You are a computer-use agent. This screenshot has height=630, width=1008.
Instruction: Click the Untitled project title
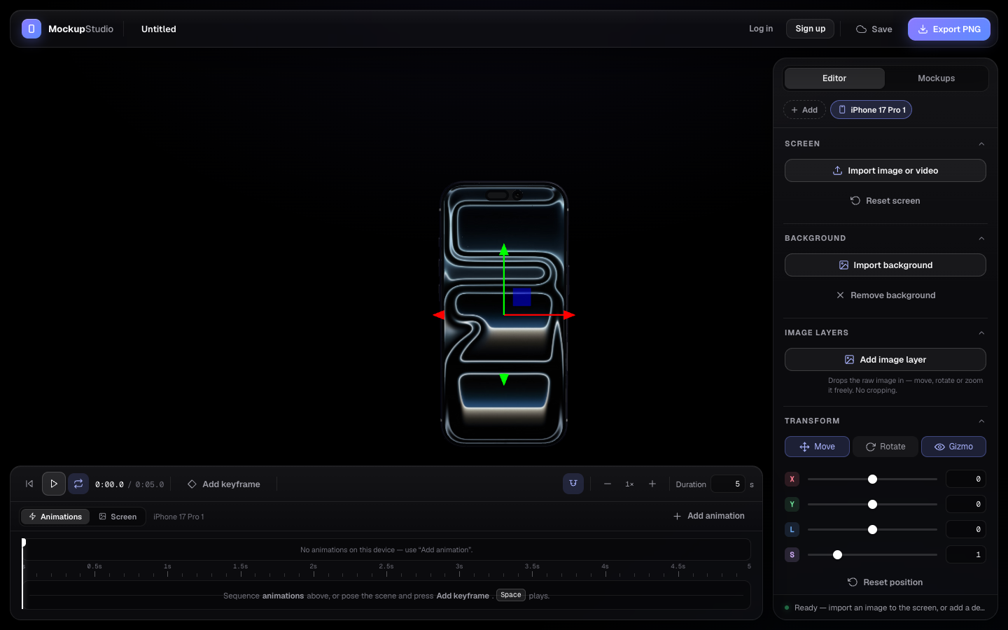pos(159,29)
